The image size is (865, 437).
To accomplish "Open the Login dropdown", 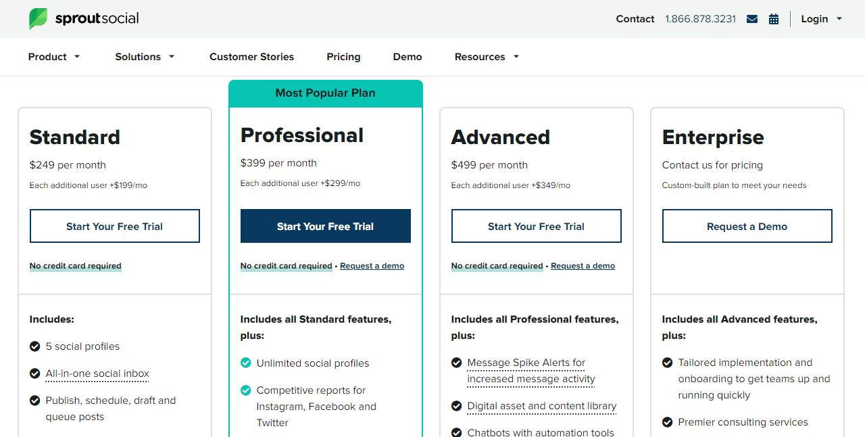I will tap(821, 19).
